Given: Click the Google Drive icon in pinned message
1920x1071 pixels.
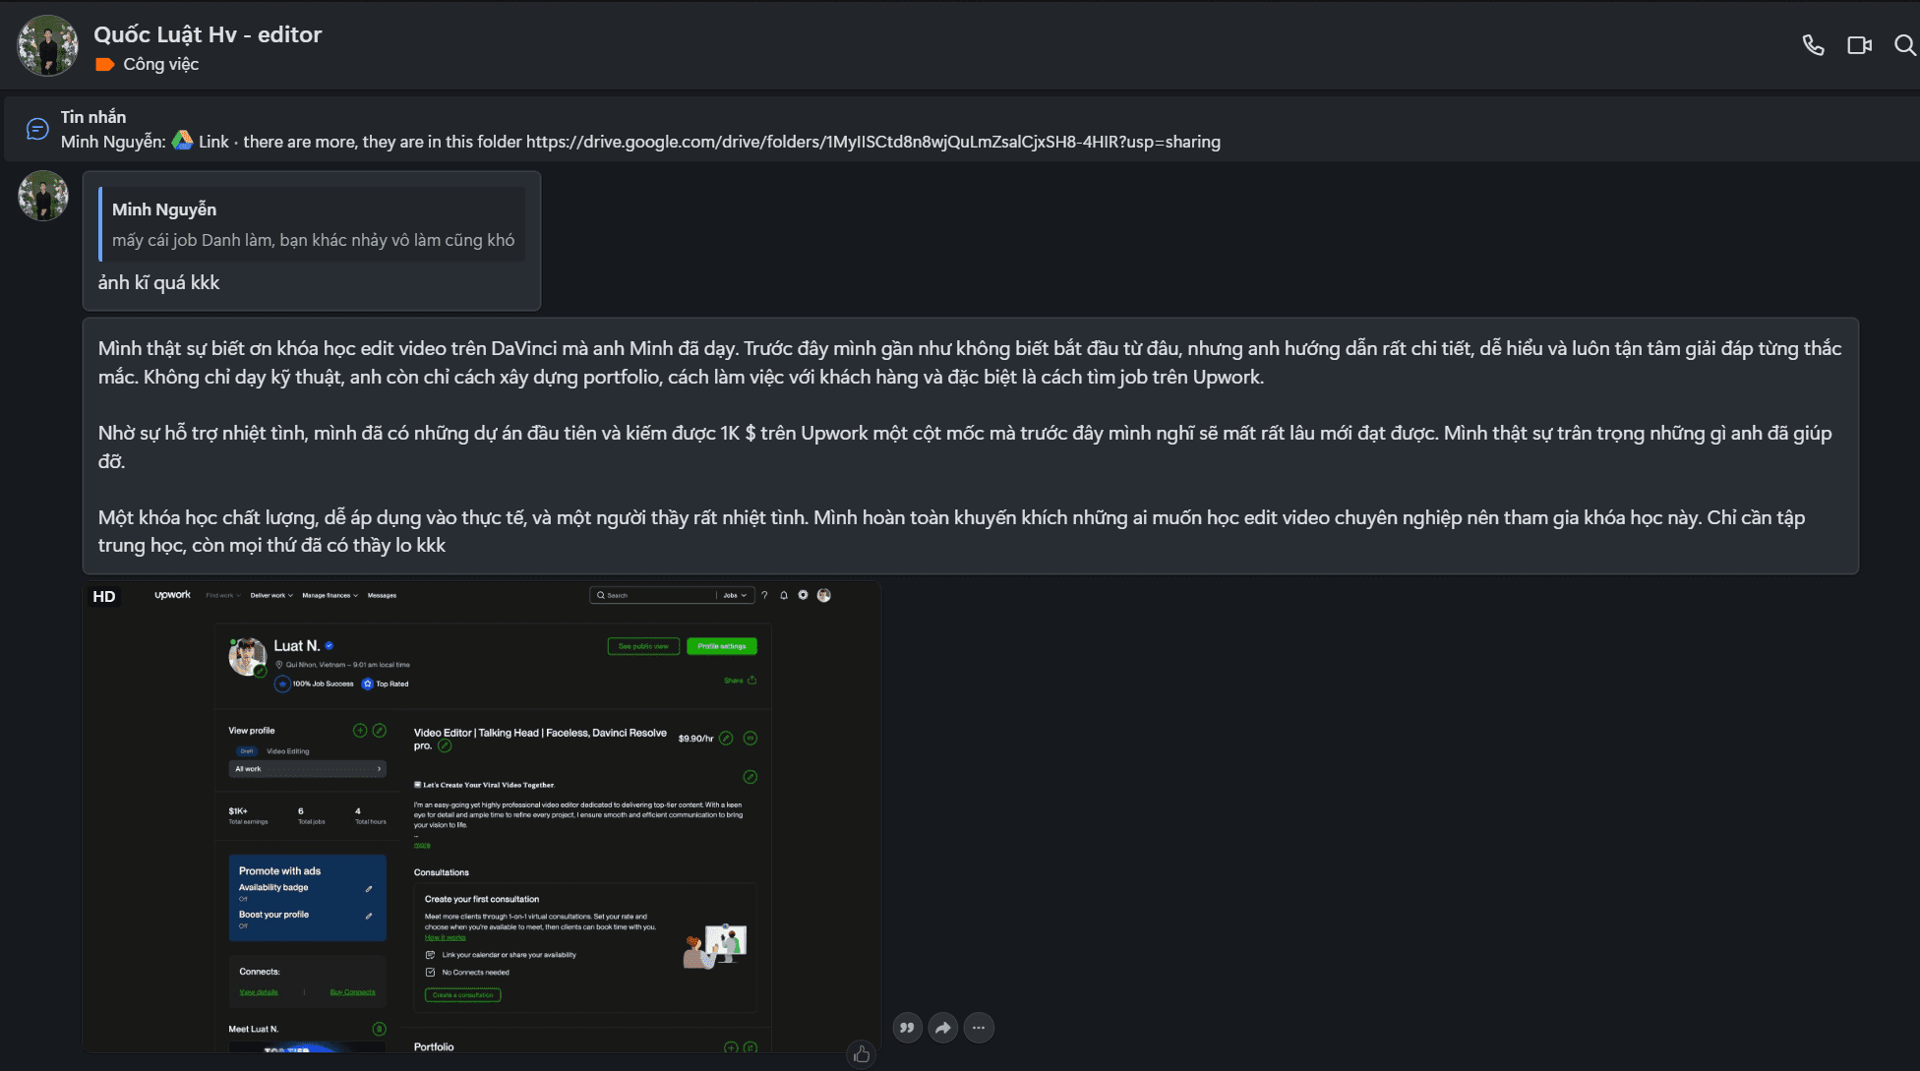Looking at the screenshot, I should click(x=182, y=141).
